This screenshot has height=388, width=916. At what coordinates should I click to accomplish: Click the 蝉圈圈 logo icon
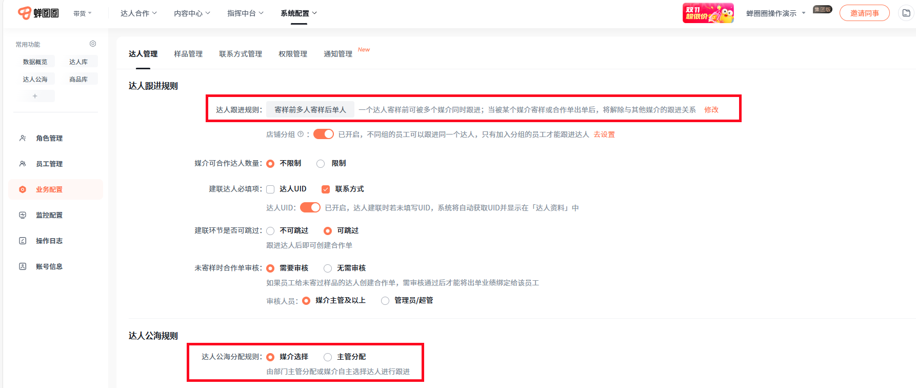pos(25,13)
